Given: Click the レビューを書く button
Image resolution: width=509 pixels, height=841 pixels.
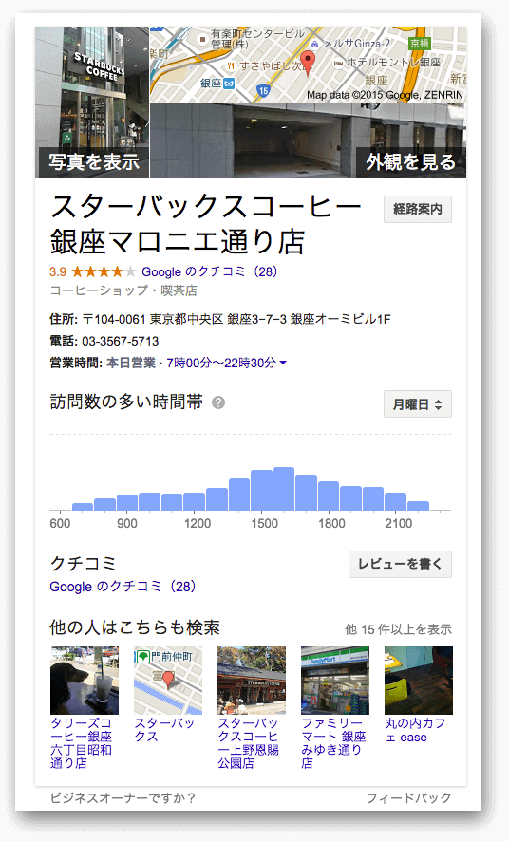Looking at the screenshot, I should click(400, 564).
